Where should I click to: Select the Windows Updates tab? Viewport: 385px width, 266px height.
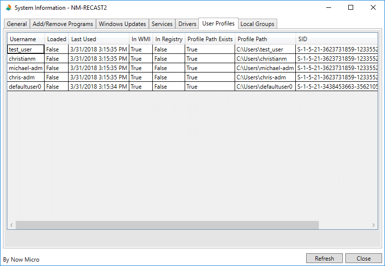(x=122, y=24)
